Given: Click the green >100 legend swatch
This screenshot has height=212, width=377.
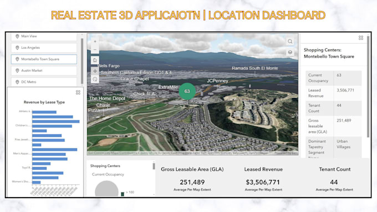Looking at the screenshot, I should 123,194.
